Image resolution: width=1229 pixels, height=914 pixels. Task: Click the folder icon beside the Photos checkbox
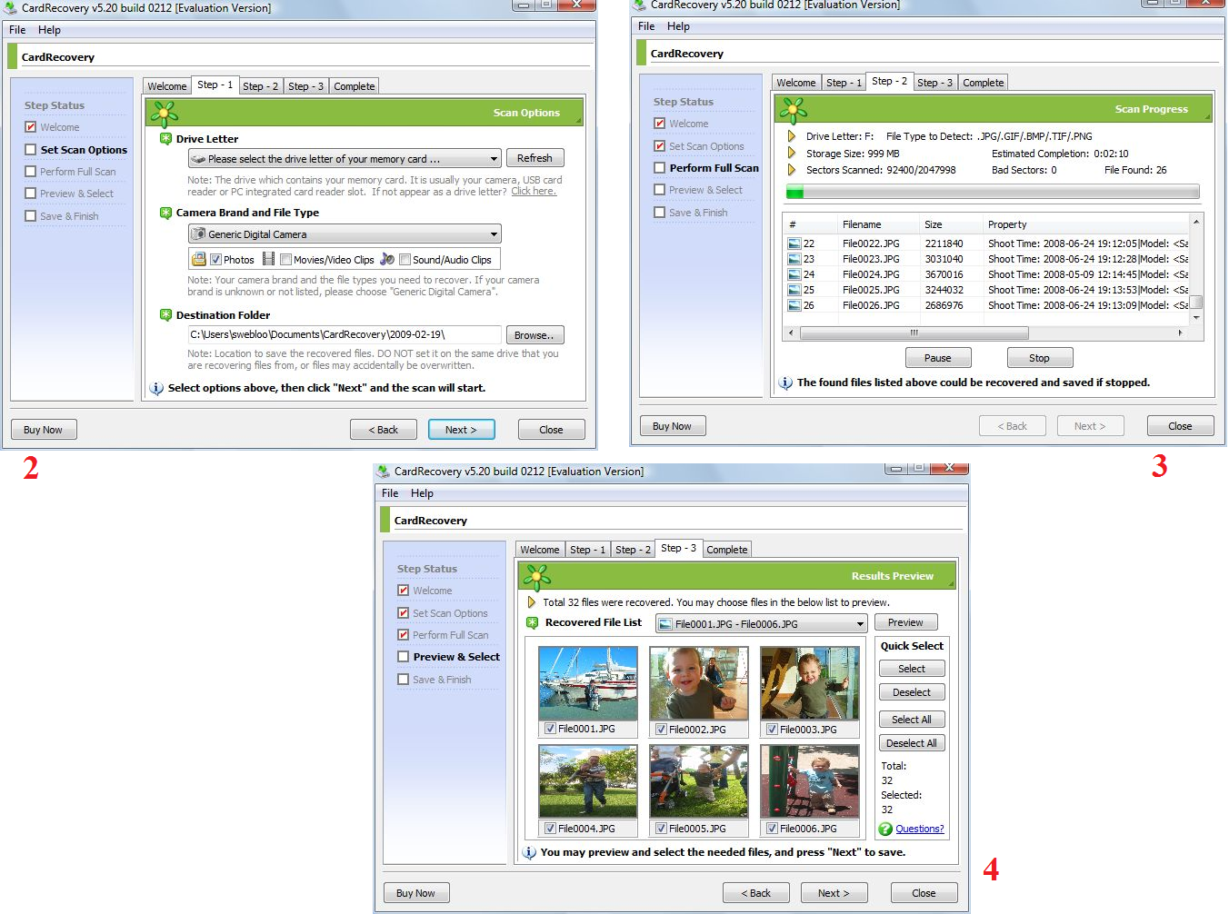(199, 260)
